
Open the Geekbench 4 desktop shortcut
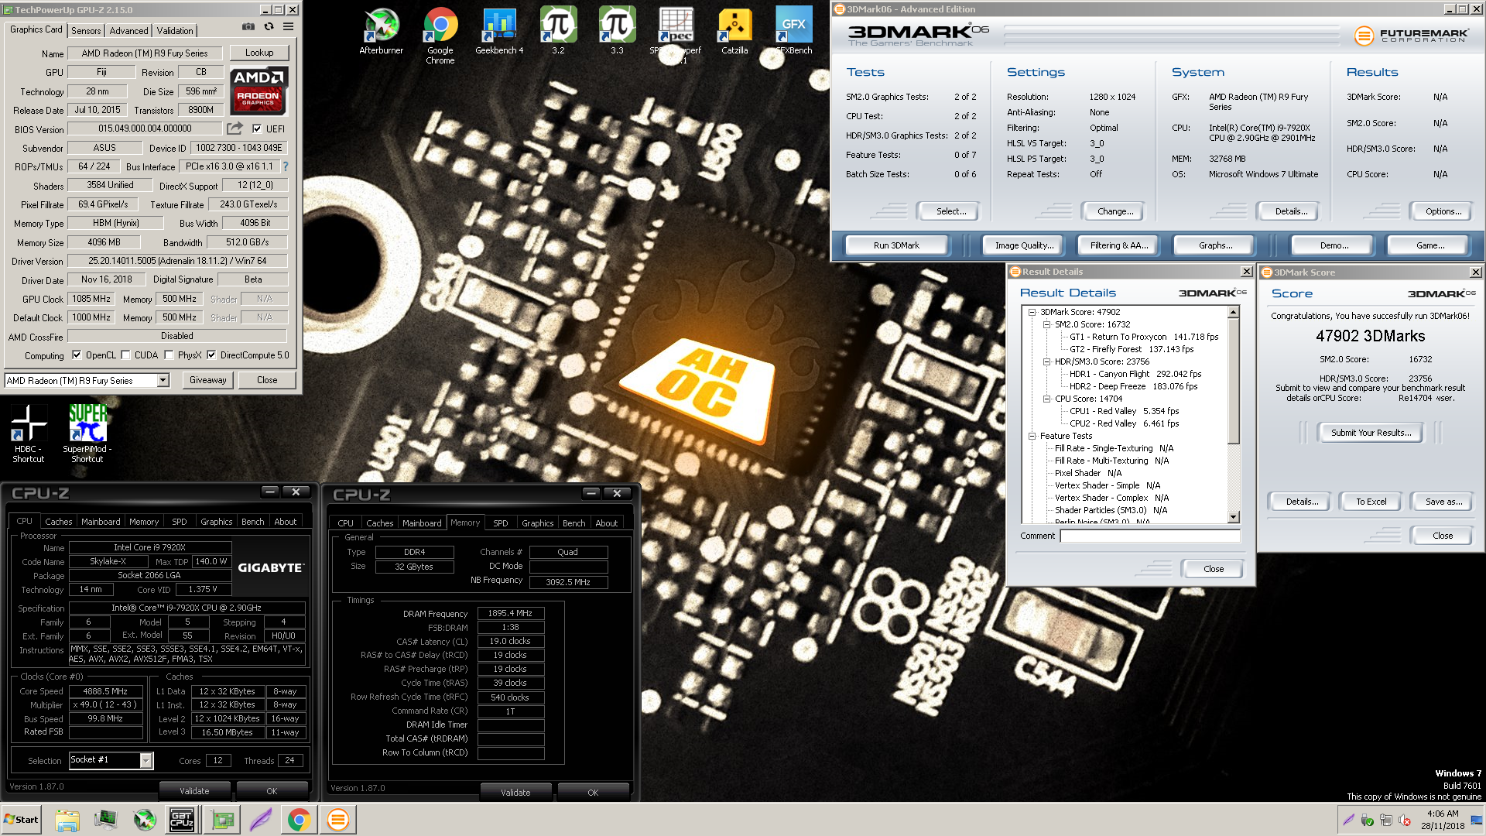pyautogui.click(x=499, y=32)
